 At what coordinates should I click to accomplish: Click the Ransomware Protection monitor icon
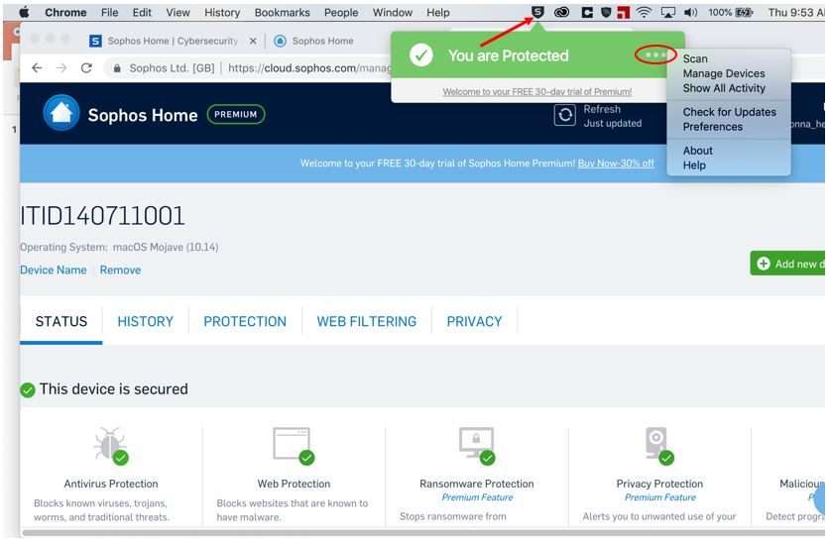(x=477, y=445)
